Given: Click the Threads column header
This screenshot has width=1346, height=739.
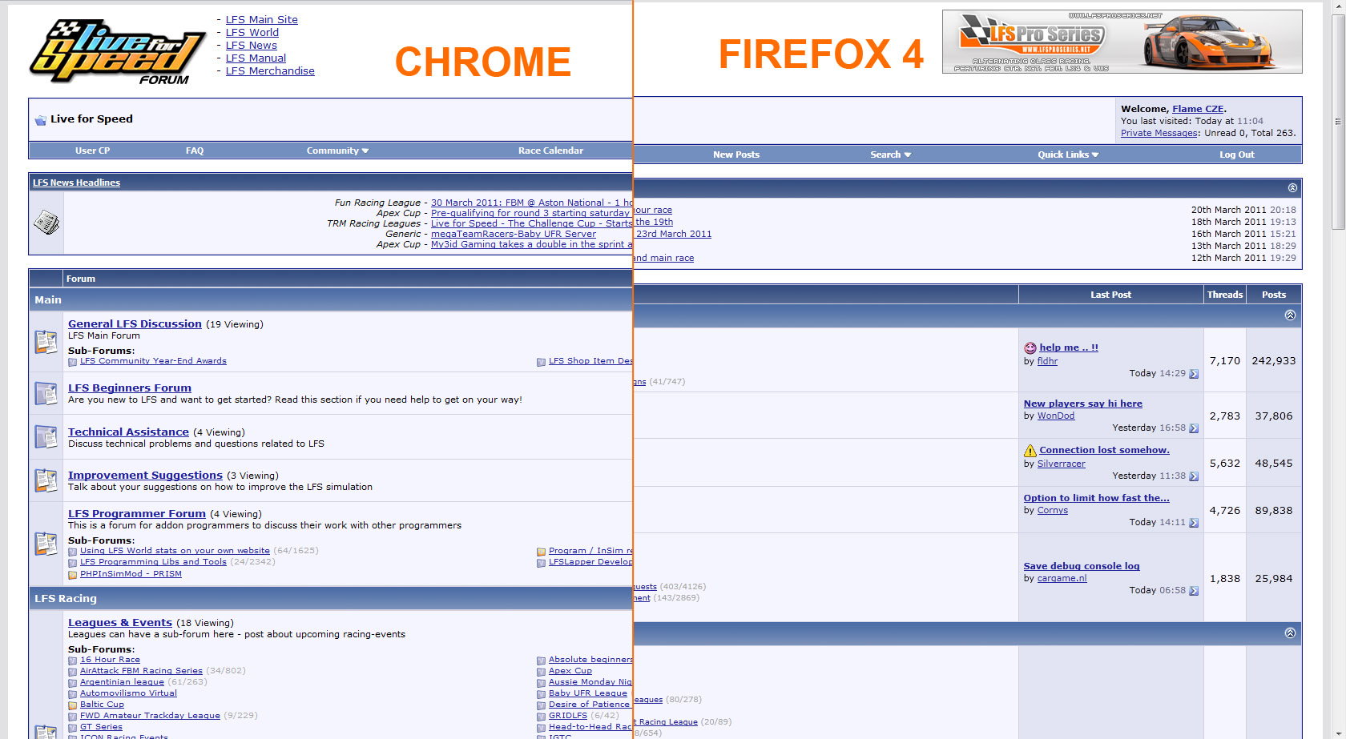Looking at the screenshot, I should pyautogui.click(x=1225, y=295).
